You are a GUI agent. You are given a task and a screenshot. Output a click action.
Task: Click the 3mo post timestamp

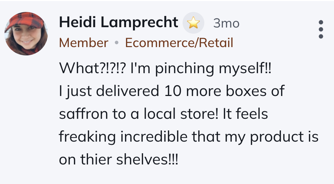click(226, 23)
